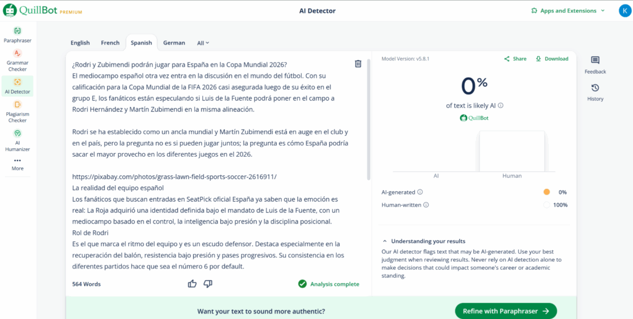The height and width of the screenshot is (319, 633).
Task: Click the orange AI-generated color indicator
Action: [546, 192]
